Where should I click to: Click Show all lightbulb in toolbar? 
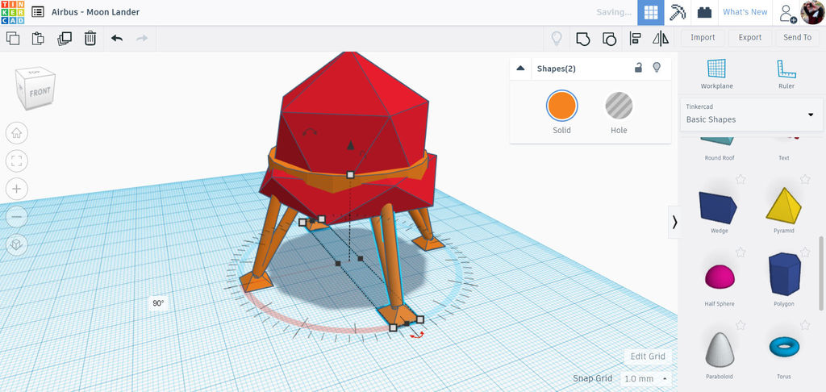557,39
